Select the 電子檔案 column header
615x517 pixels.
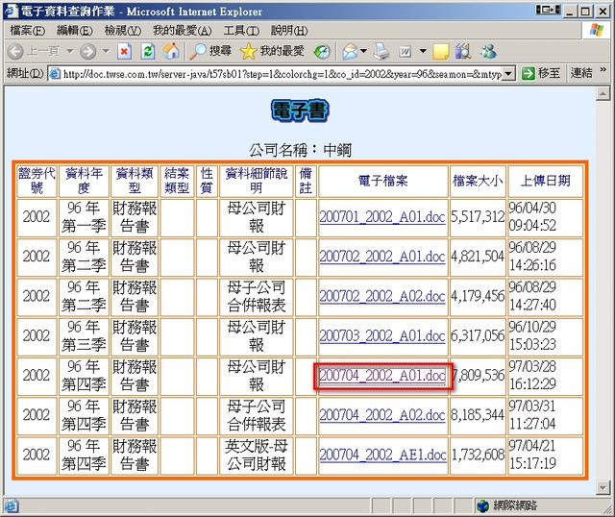pos(382,181)
